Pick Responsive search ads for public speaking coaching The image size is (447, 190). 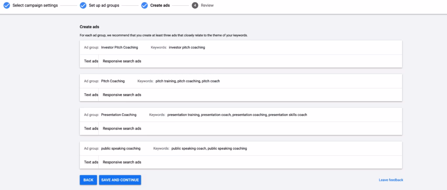[x=122, y=162]
